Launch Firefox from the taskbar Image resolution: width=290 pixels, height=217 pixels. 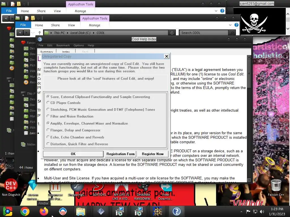click(x=44, y=211)
